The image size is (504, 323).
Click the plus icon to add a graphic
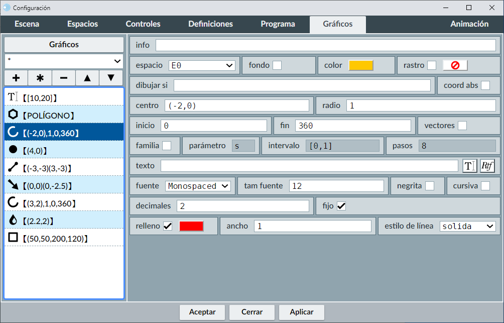(x=16, y=78)
